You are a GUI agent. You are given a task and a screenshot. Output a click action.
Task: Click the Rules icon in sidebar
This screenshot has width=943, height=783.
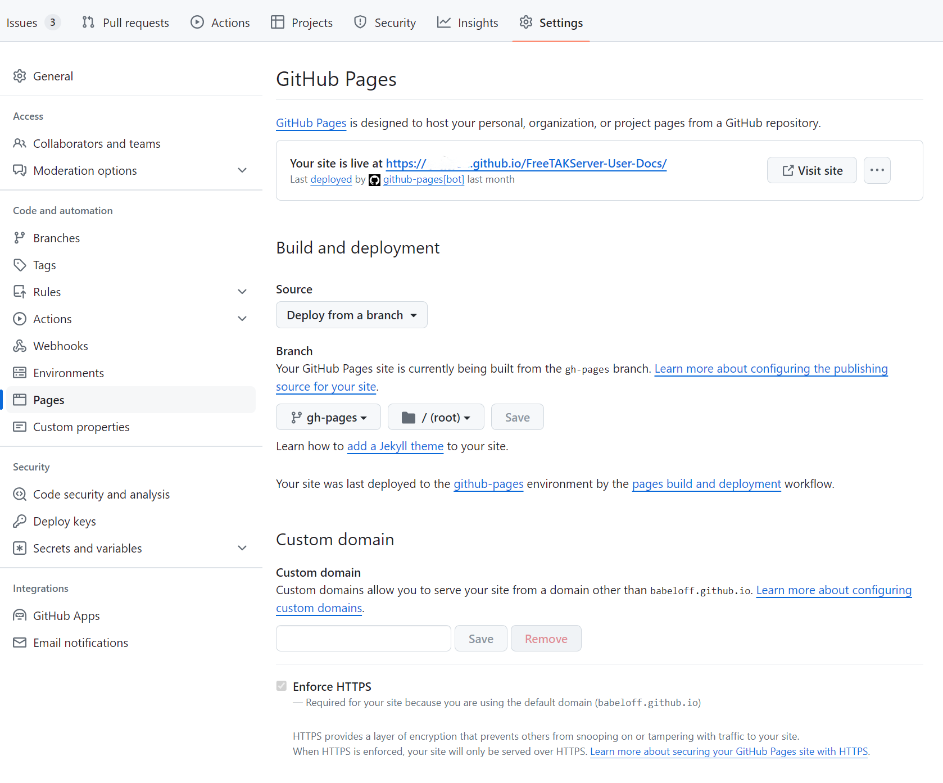20,292
